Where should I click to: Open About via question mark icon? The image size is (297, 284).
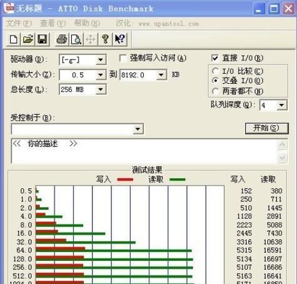point(105,39)
